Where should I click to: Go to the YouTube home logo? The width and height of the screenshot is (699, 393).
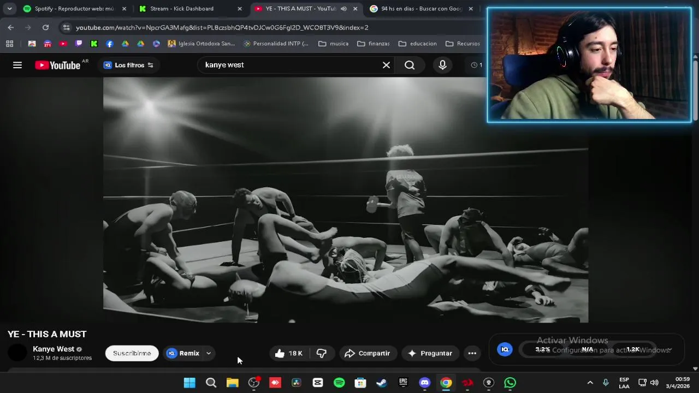[x=57, y=65]
